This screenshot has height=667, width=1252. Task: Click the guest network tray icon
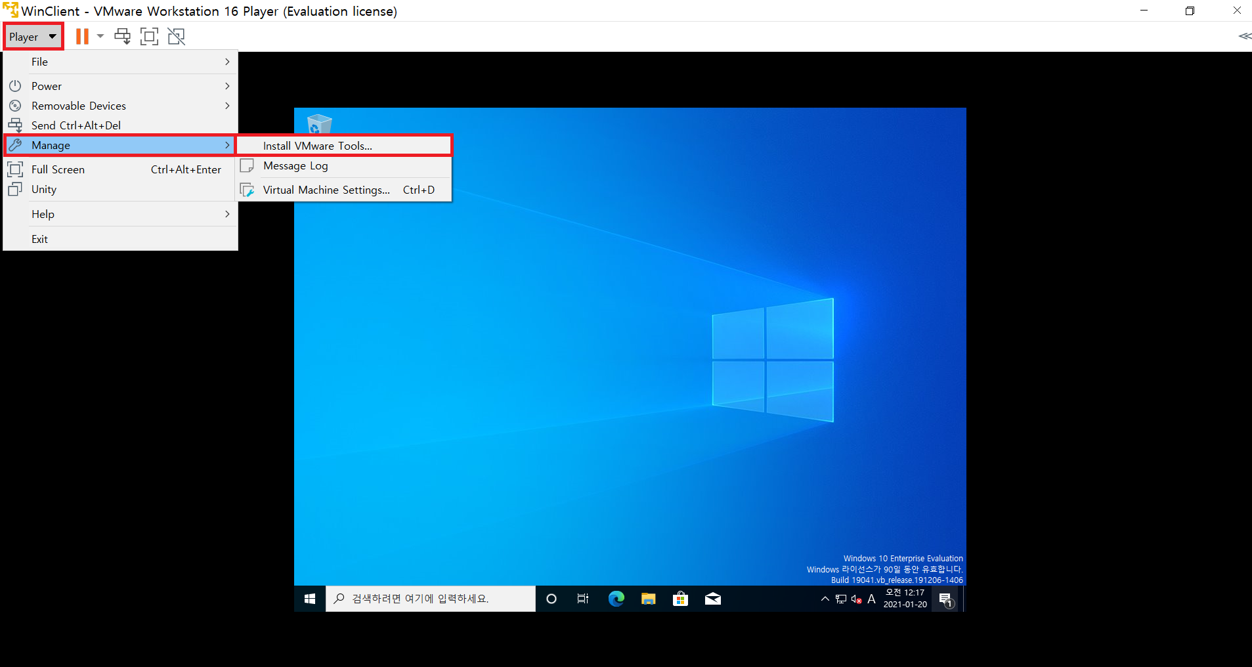tap(841, 599)
